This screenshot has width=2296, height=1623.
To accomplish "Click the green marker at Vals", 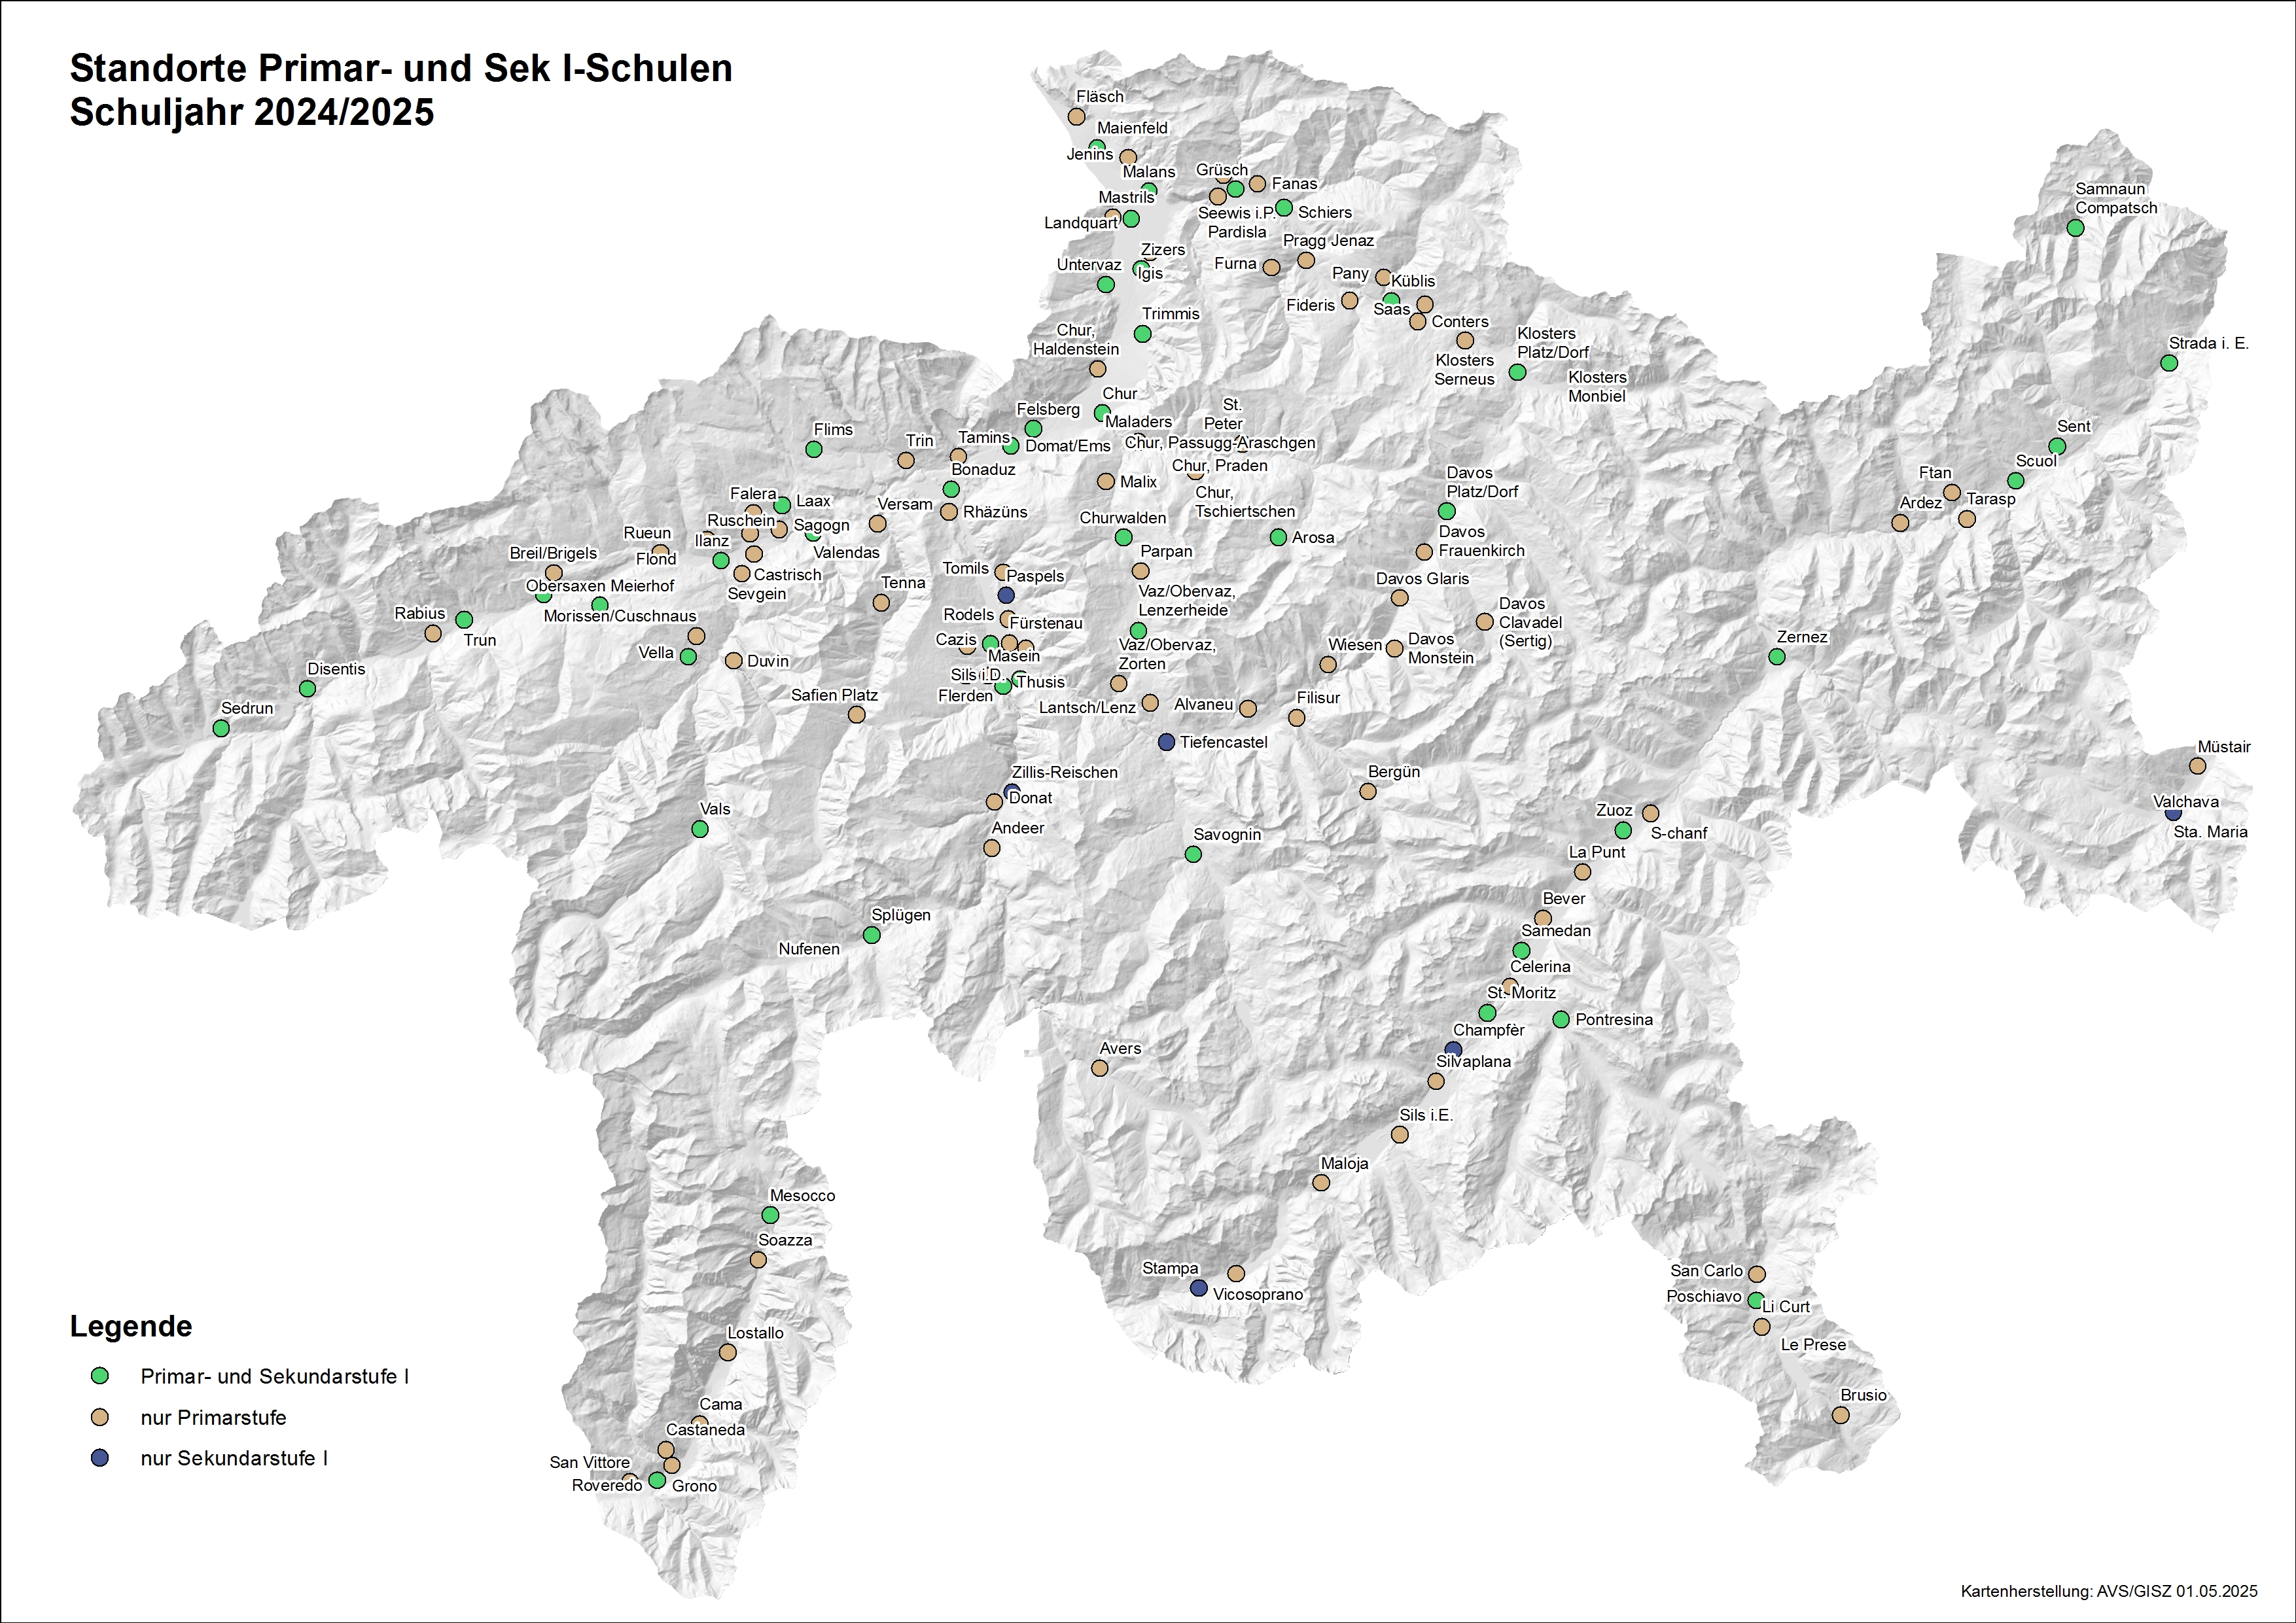I will tap(700, 829).
